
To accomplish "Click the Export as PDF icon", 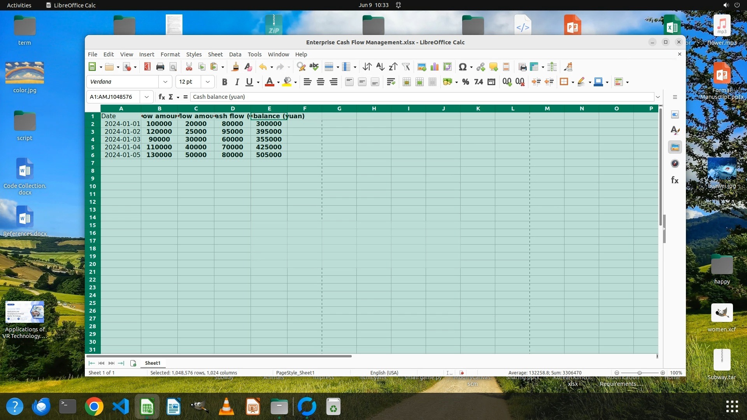I will 147,67.
